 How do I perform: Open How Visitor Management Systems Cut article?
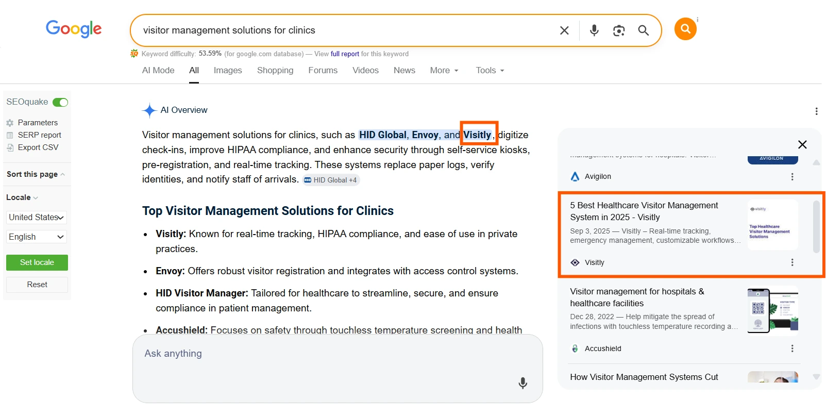[644, 377]
